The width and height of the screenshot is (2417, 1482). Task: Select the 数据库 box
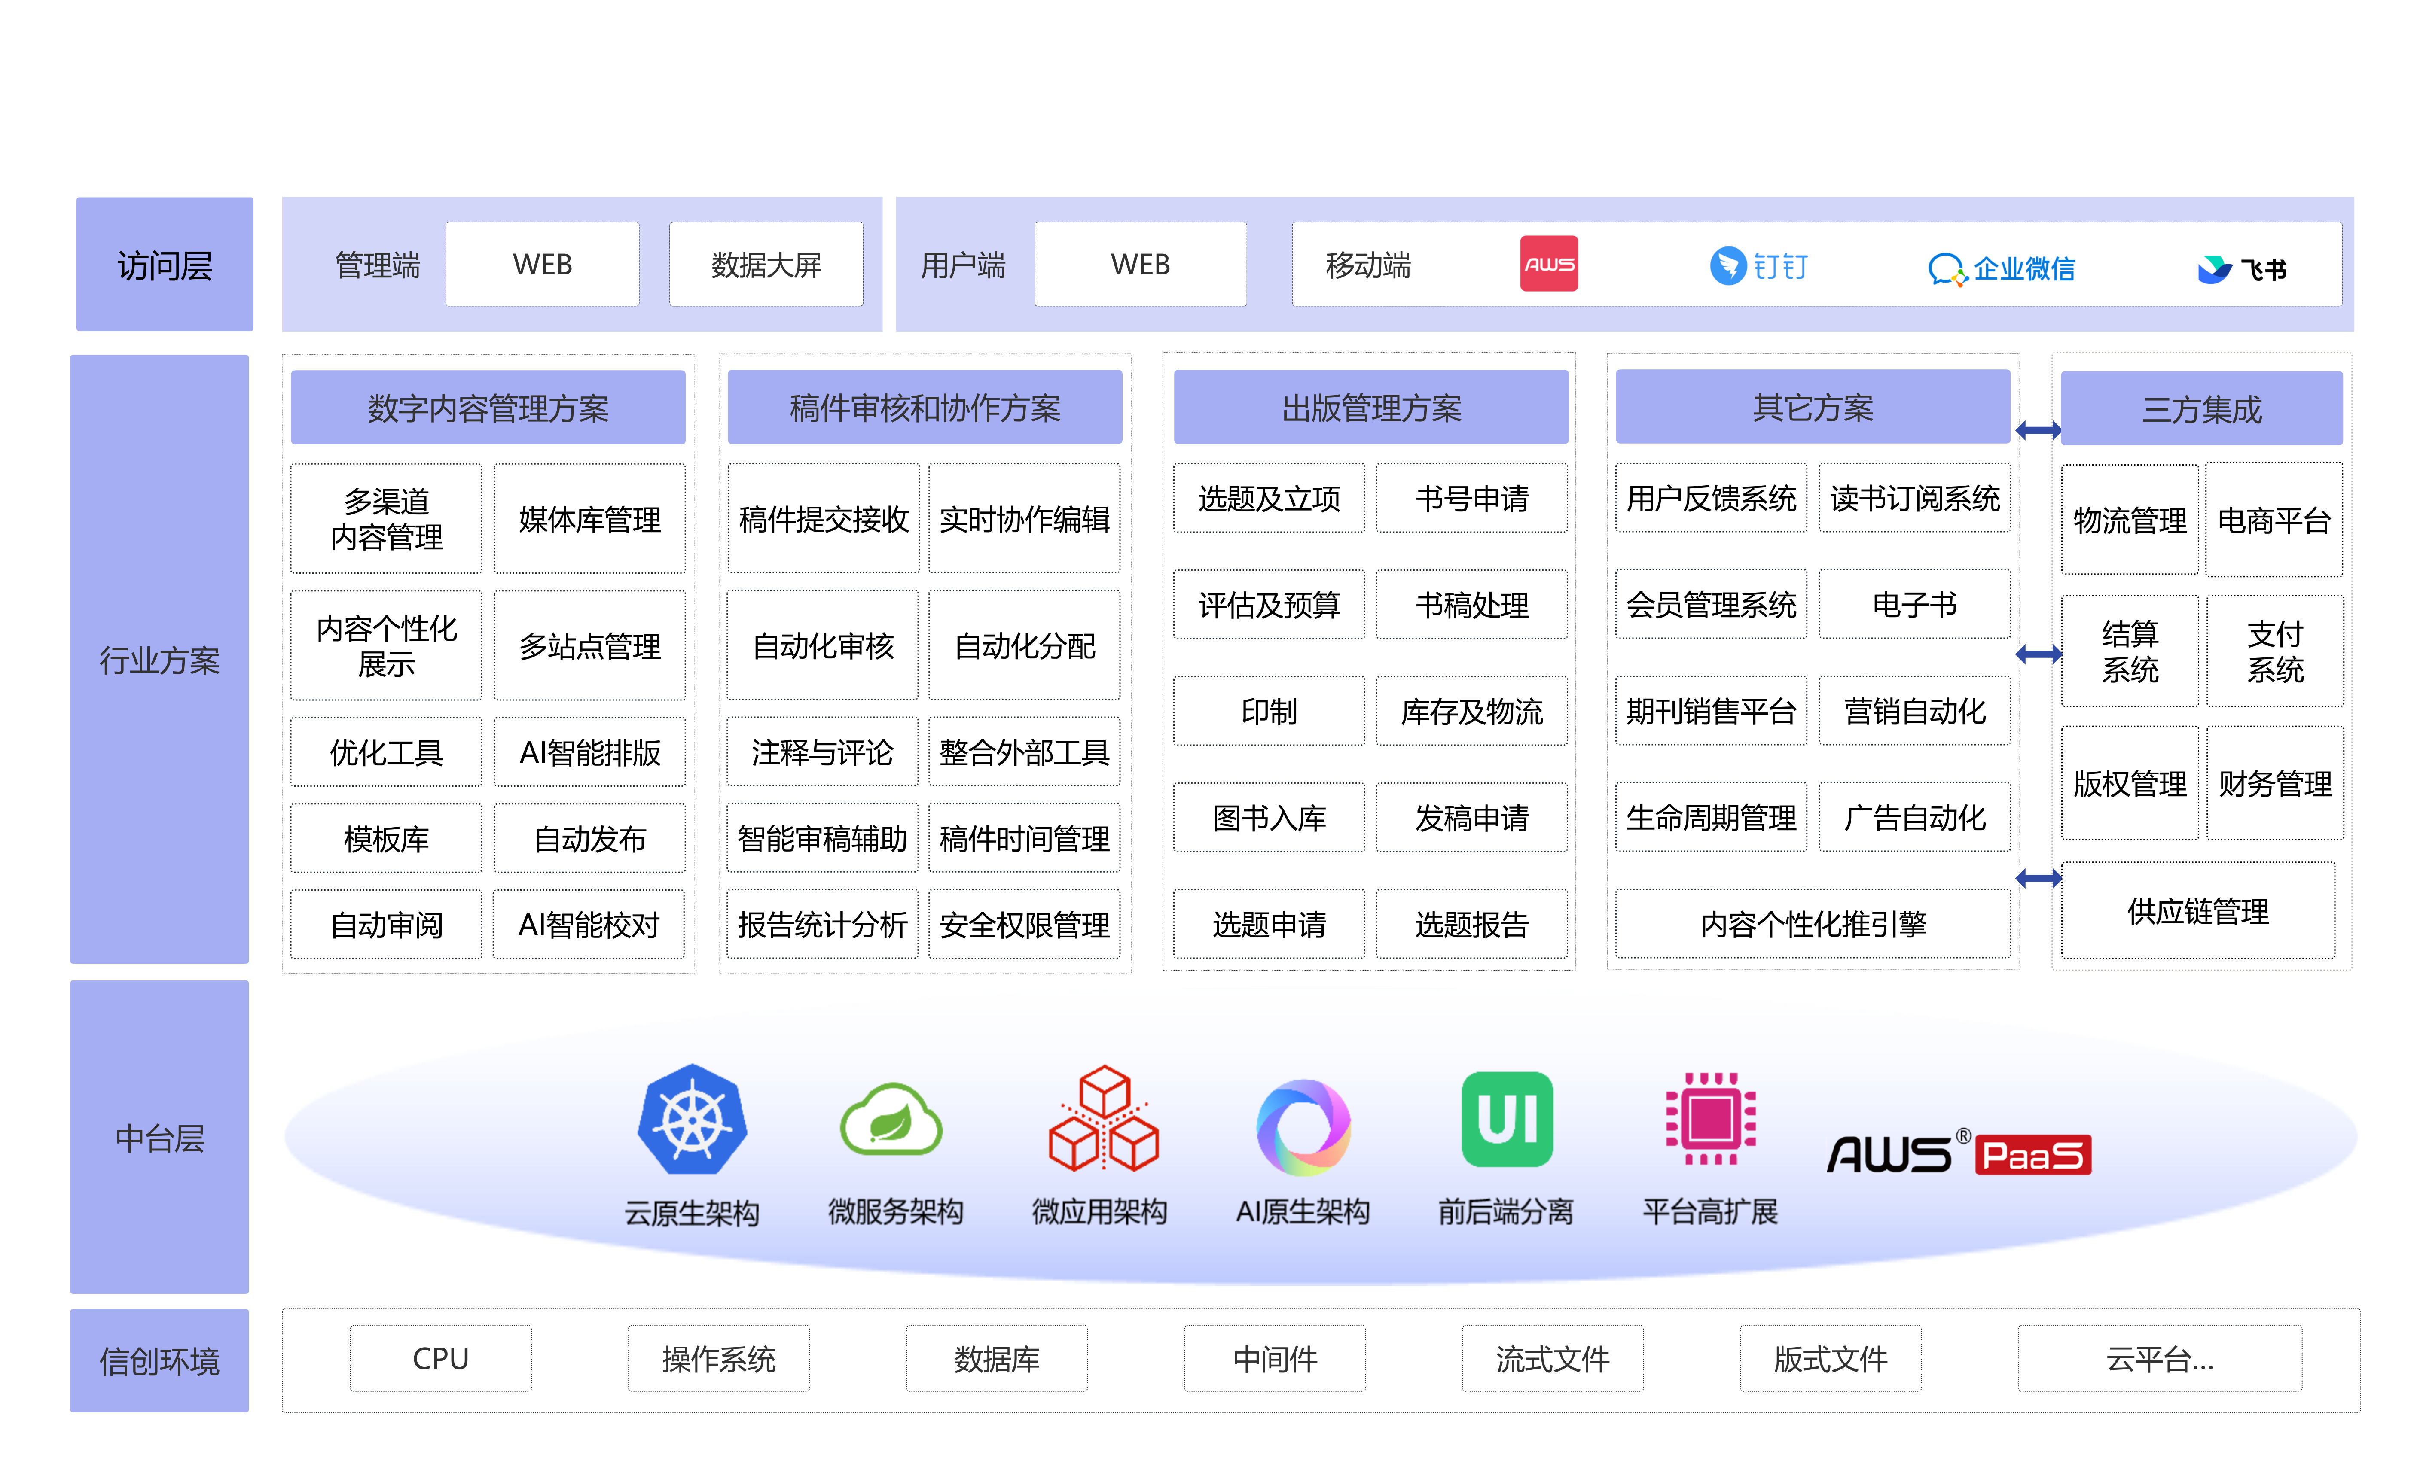tap(997, 1357)
